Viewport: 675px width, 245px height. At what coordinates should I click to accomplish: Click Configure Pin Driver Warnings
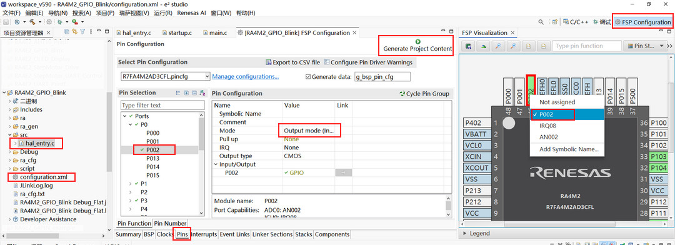pyautogui.click(x=368, y=62)
